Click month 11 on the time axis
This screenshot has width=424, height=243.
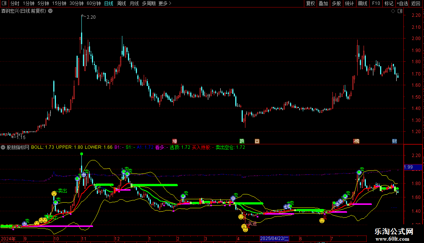click(84, 239)
